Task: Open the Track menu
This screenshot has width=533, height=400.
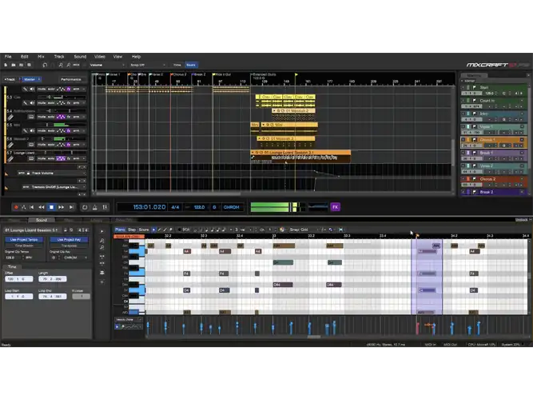Action: [x=59, y=57]
